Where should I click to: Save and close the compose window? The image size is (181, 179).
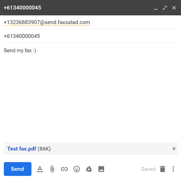(x=174, y=8)
